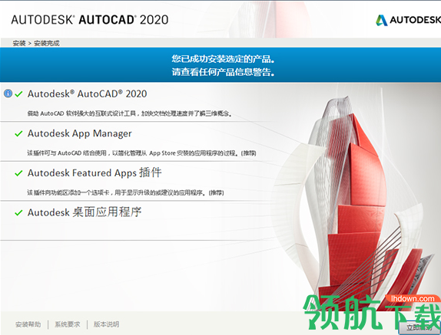Select the Autodesk® AutoCAD® 2020 product title

click(x=87, y=94)
